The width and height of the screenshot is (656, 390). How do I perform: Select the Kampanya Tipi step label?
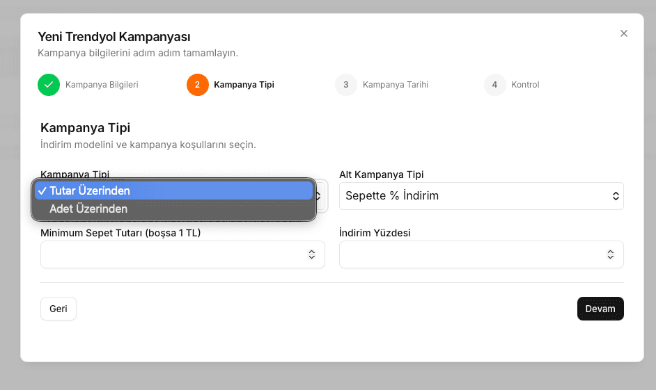[244, 85]
